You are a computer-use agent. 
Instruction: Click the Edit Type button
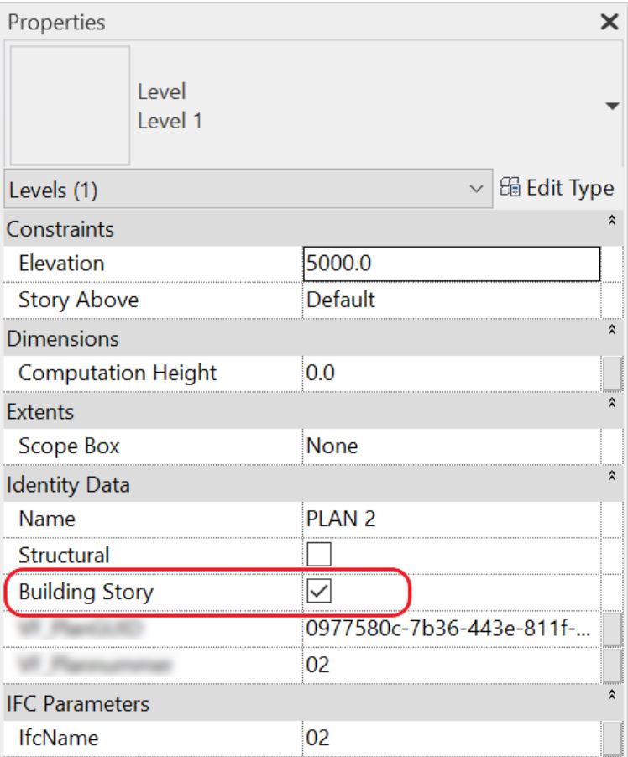(x=557, y=188)
